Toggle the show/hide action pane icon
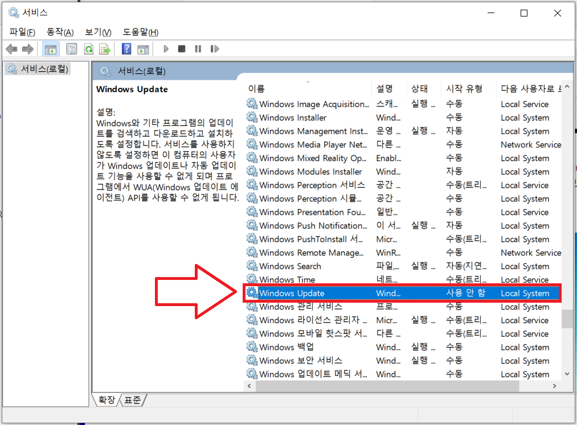Image resolution: width=577 pixels, height=425 pixels. pyautogui.click(x=143, y=49)
